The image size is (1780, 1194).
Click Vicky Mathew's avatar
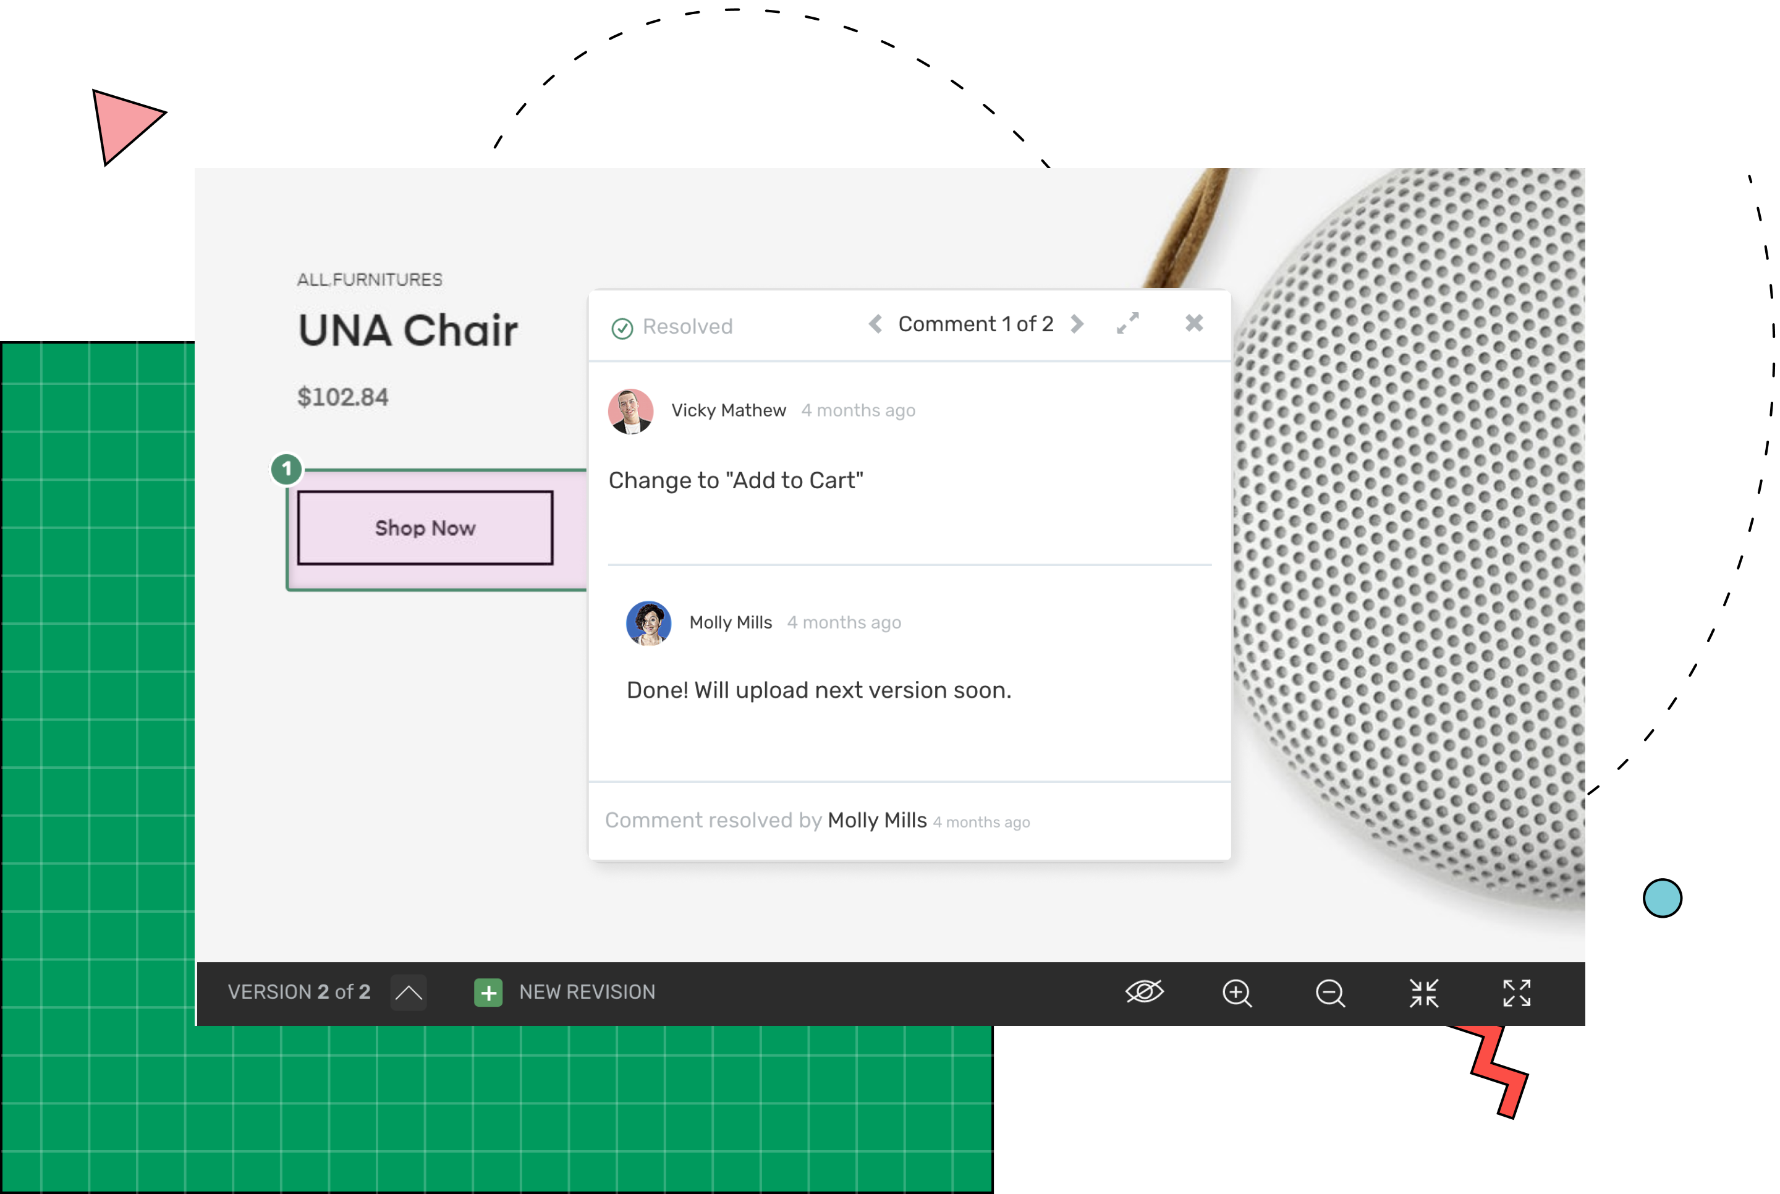[x=630, y=411]
